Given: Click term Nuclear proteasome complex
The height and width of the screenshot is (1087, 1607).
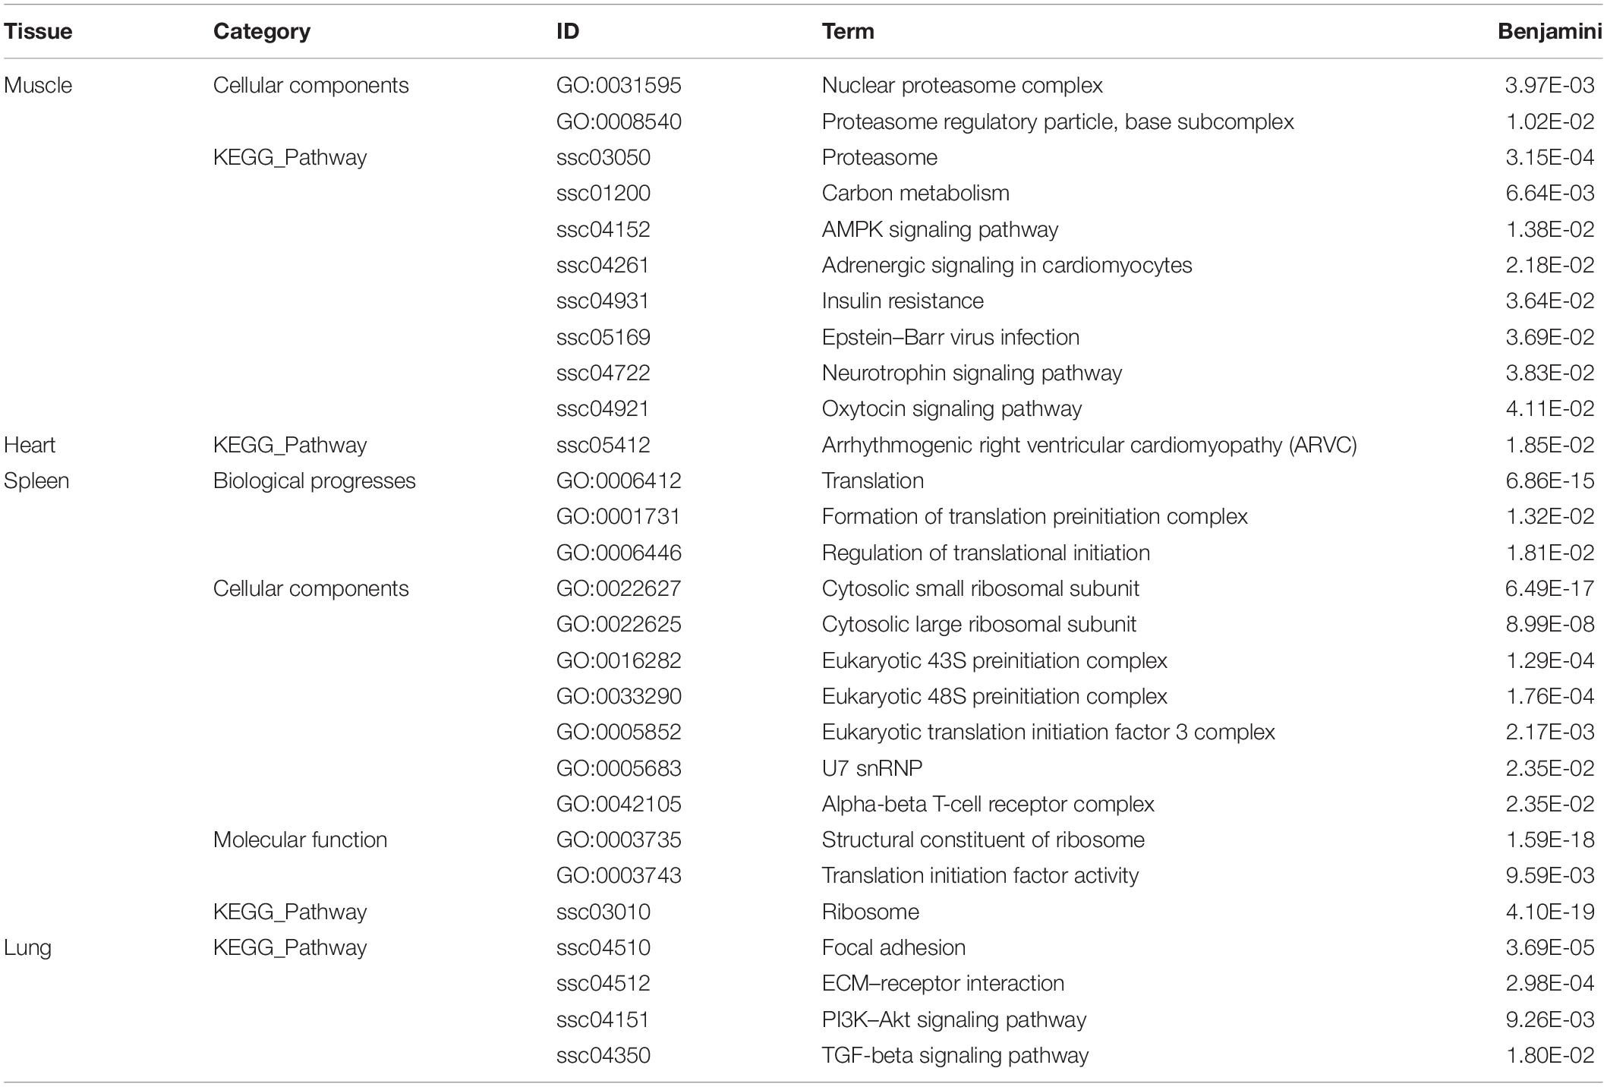Looking at the screenshot, I should coord(963,85).
